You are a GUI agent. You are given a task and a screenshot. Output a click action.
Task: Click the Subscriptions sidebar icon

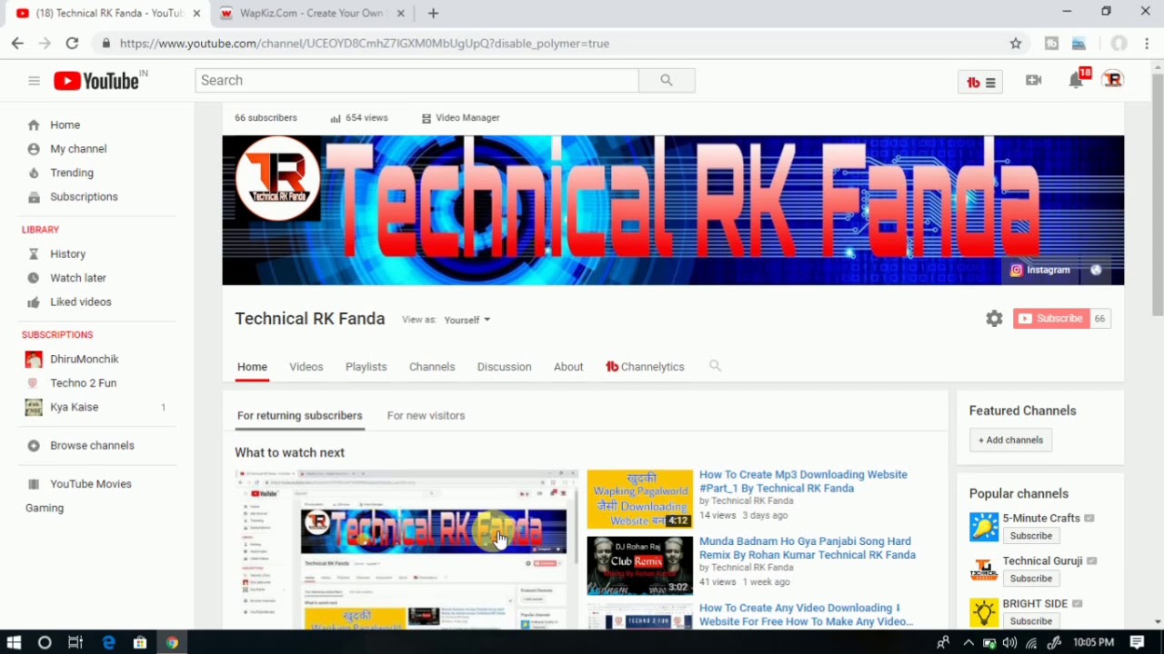point(34,197)
